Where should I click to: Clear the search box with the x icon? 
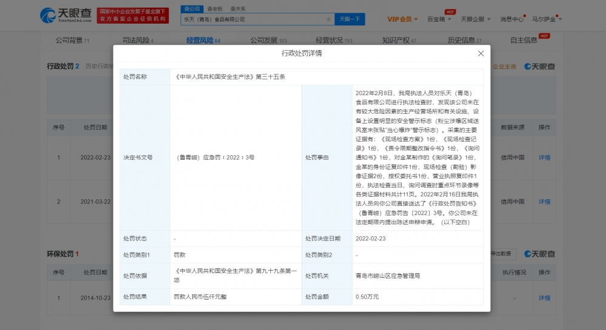point(328,19)
